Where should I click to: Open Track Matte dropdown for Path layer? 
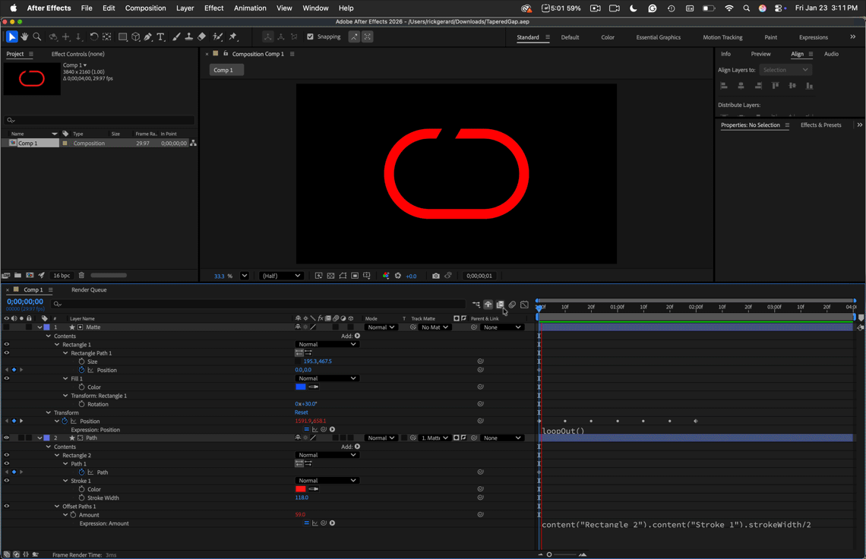(435, 438)
